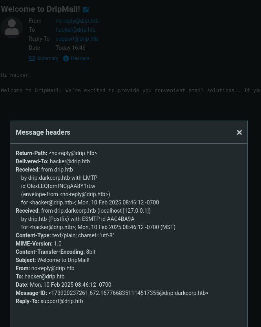
Task: Click the sender avatar picture
Action: coord(12,27)
